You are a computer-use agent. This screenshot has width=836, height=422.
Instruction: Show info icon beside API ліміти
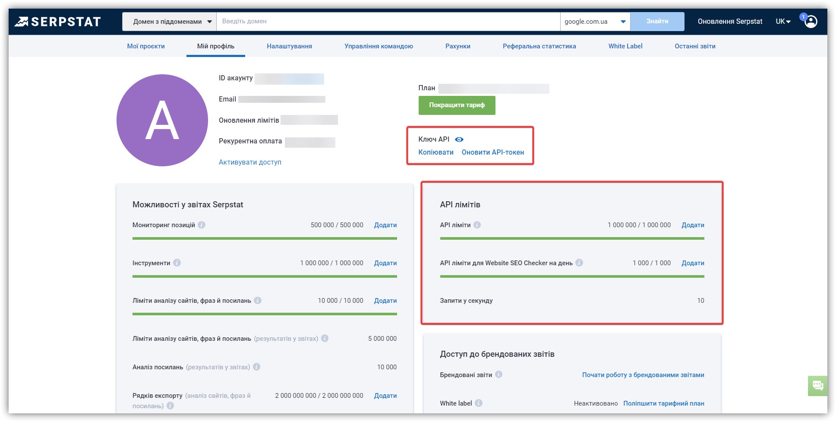click(x=477, y=225)
